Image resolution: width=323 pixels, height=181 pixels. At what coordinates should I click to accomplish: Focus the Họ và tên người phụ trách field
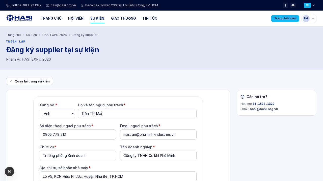coord(137,114)
